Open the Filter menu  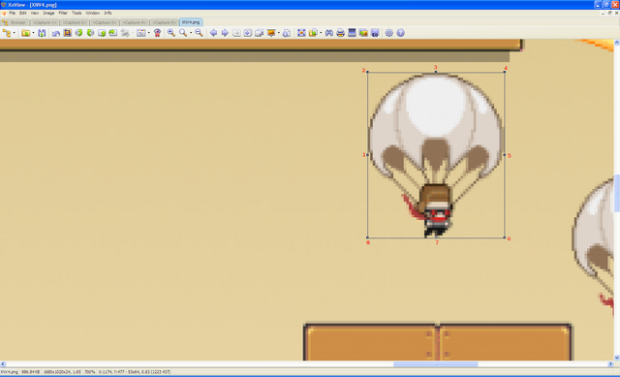click(x=63, y=13)
